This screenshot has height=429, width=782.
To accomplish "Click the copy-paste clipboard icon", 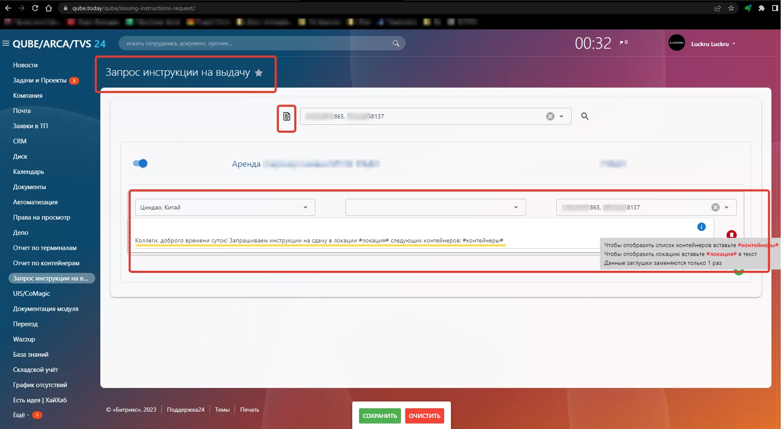I will click(x=287, y=116).
